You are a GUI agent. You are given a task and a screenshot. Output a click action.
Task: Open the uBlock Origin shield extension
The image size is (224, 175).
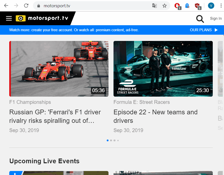click(198, 6)
